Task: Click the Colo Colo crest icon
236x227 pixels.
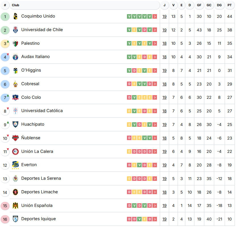Action: 15,98
